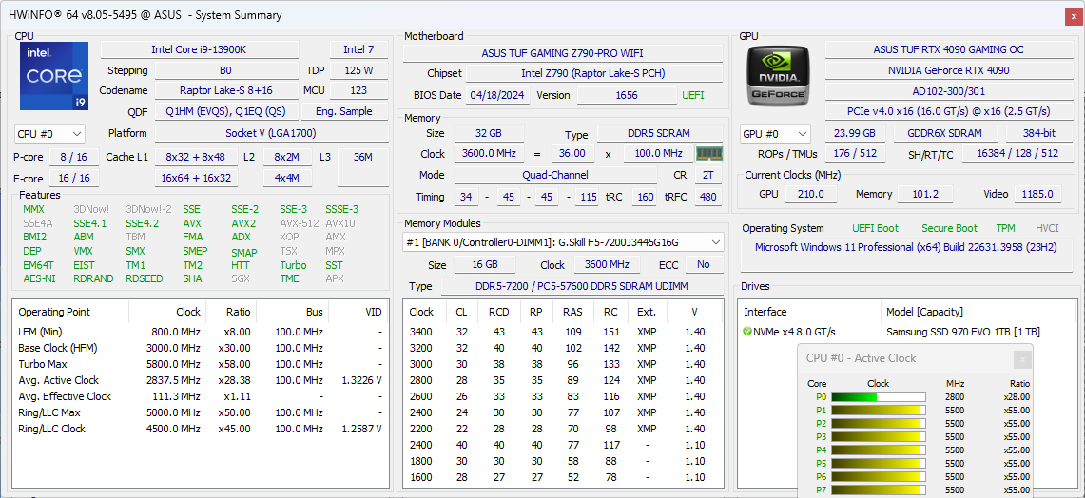The image size is (1085, 498).
Task: Click the green check icon next to NVMe
Action: 747,332
